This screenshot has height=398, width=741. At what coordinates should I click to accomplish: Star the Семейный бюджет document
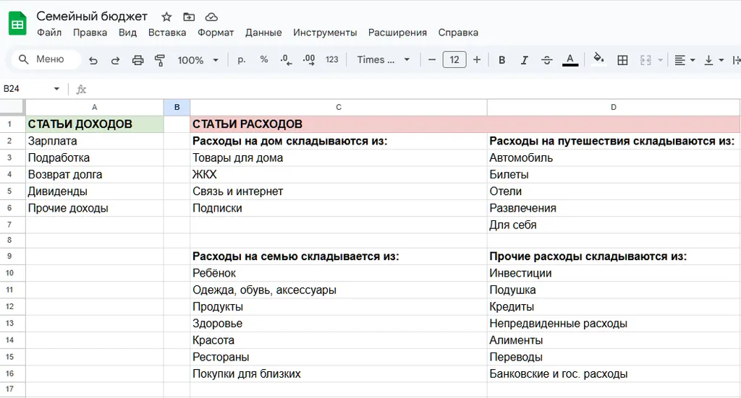[166, 17]
